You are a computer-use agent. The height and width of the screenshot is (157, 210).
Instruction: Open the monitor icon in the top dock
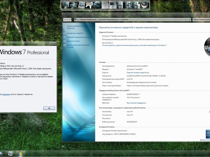(66, 5)
